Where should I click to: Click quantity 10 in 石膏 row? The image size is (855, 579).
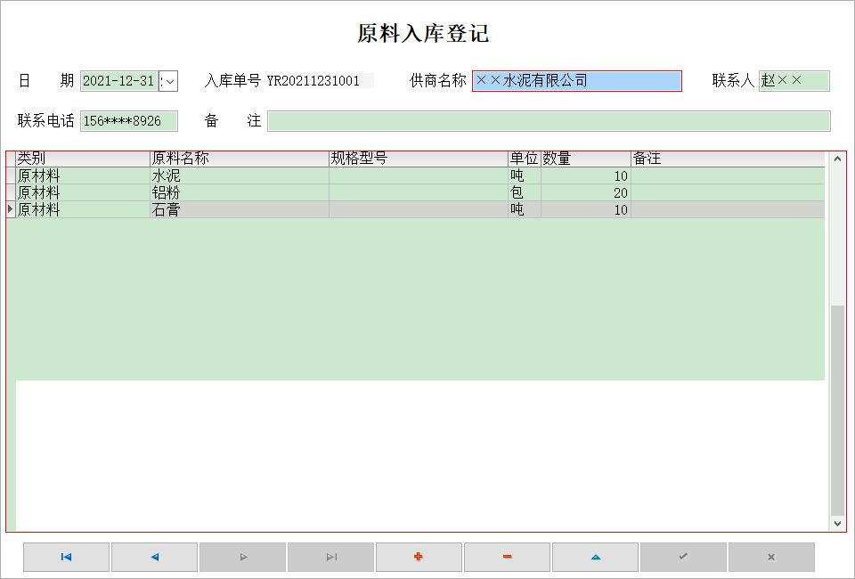click(586, 209)
